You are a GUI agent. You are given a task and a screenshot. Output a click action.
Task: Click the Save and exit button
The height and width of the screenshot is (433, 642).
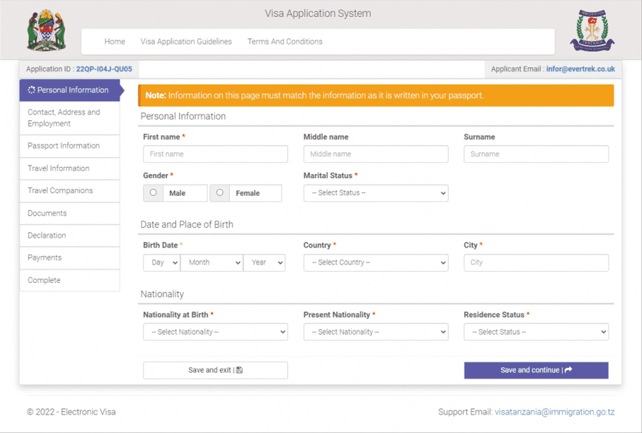pos(215,370)
